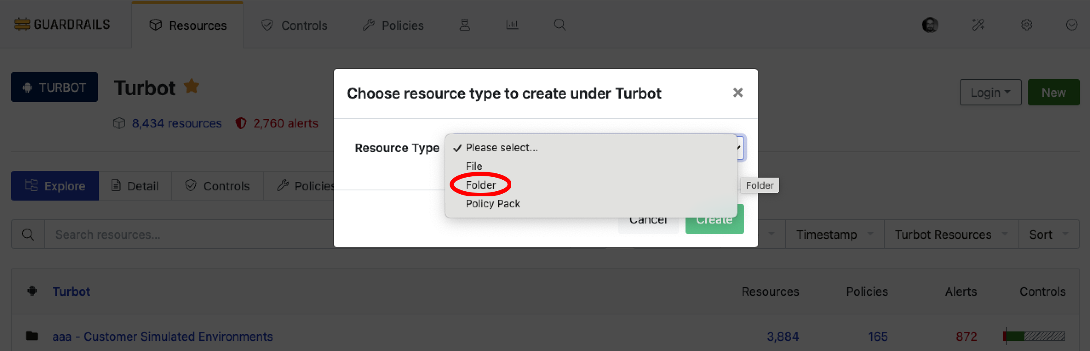
Task: Click the folder icon for Customer Simulated Environments
Action: click(32, 336)
